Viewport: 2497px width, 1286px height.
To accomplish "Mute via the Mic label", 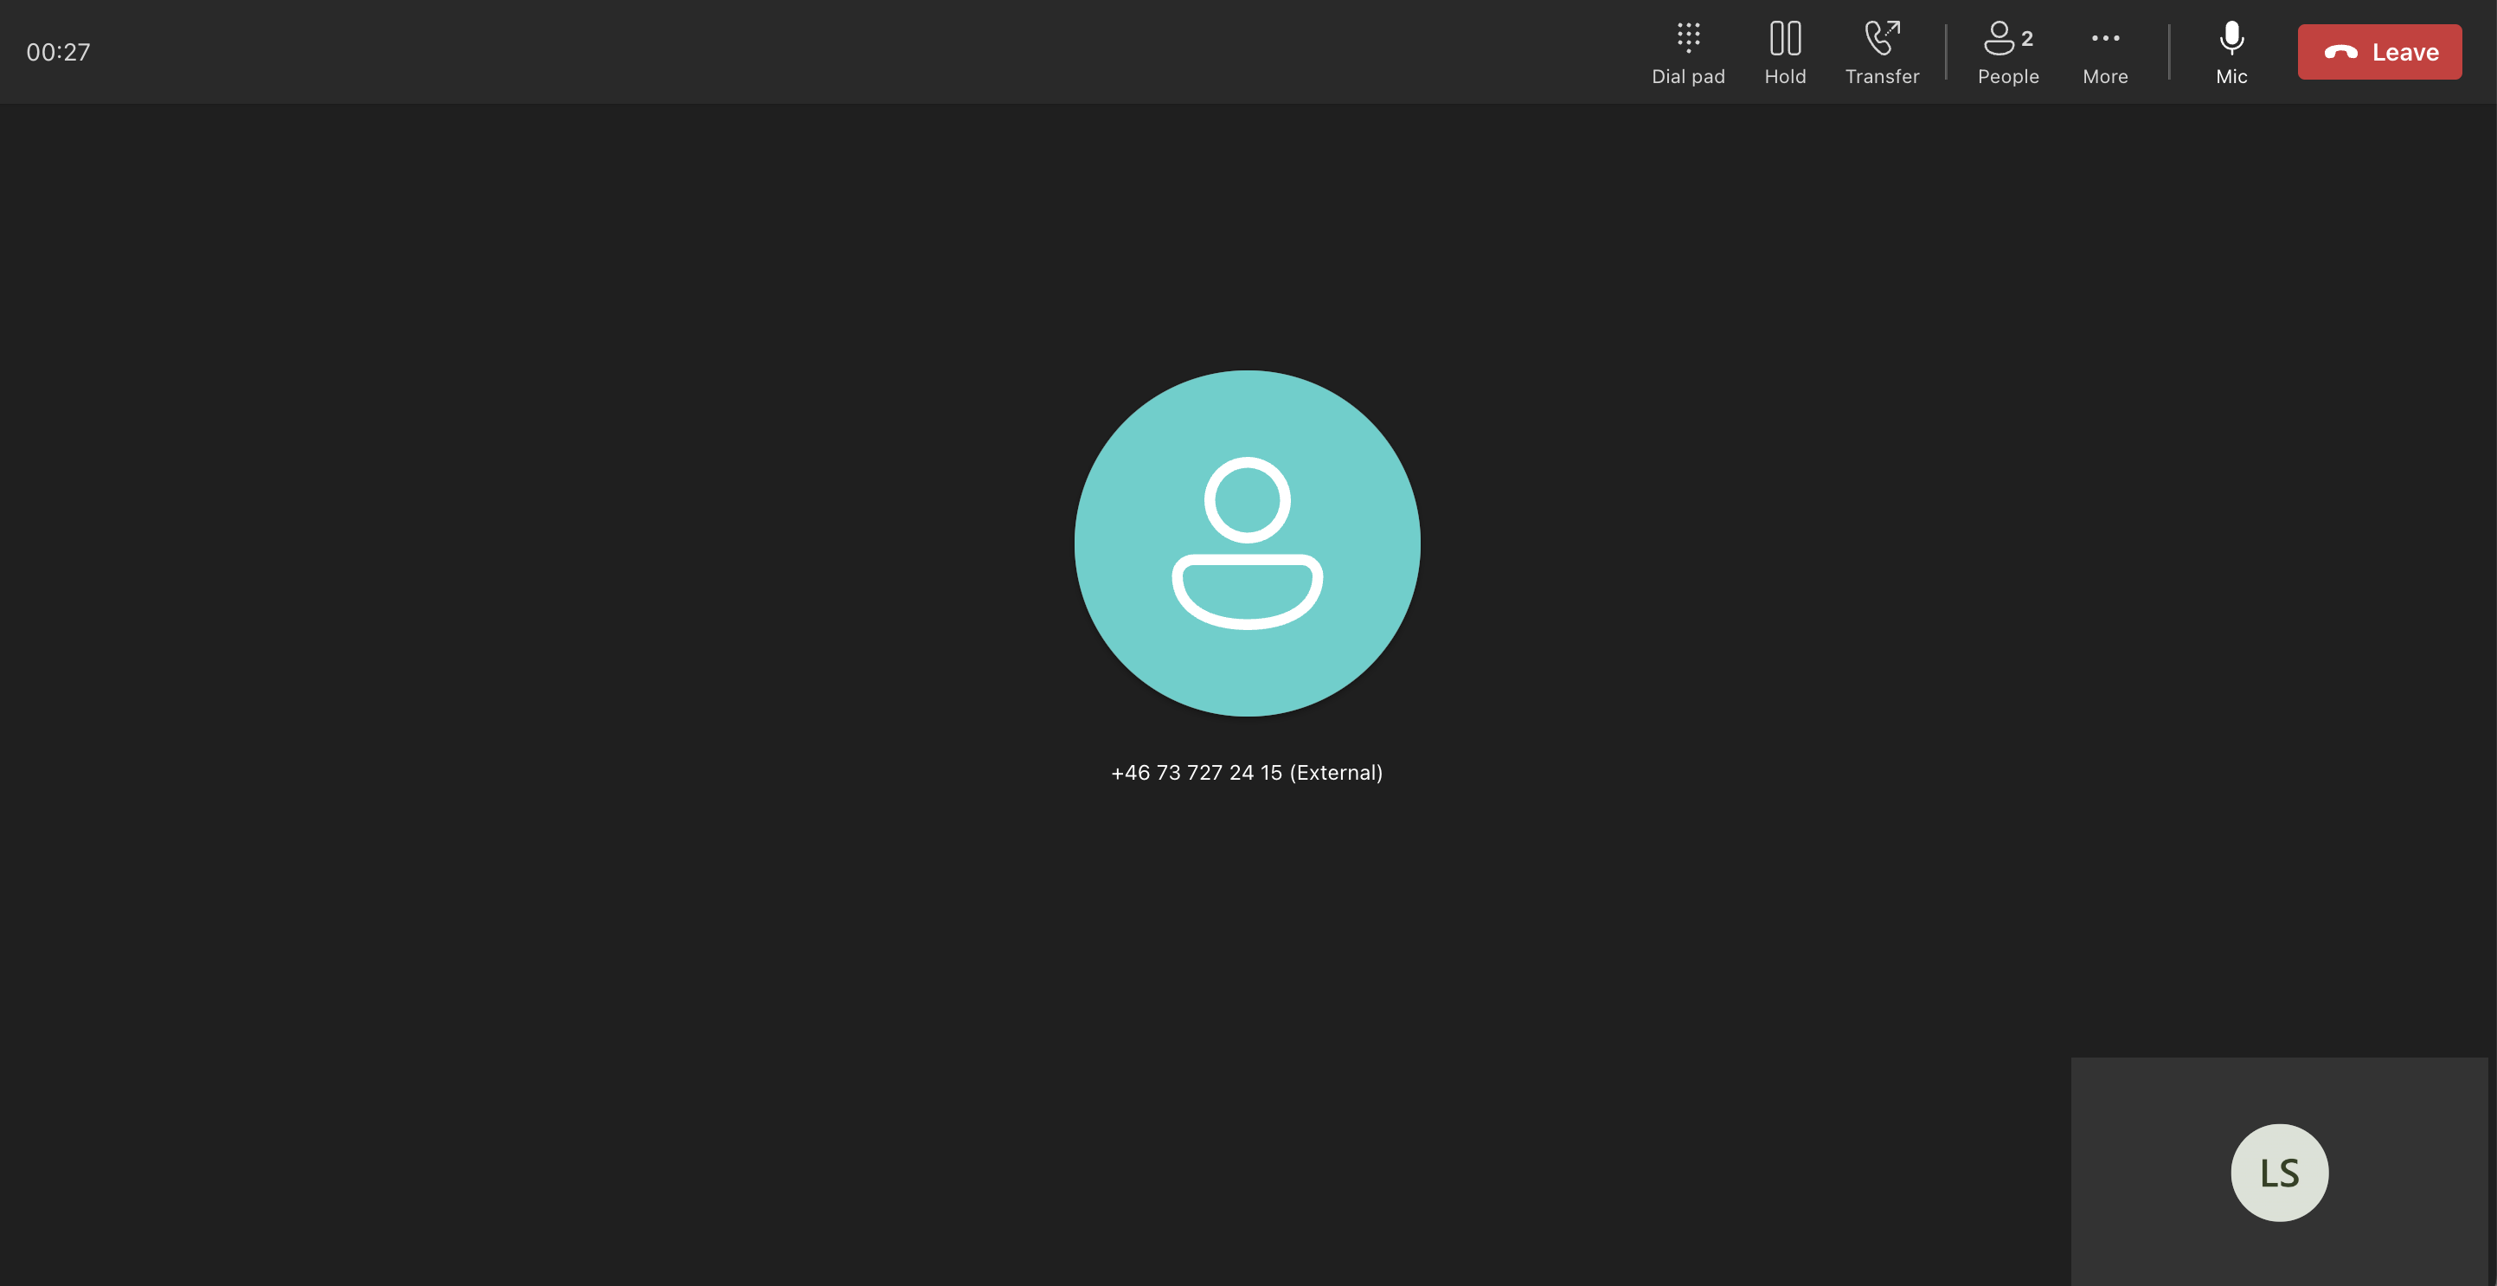I will [x=2231, y=77].
